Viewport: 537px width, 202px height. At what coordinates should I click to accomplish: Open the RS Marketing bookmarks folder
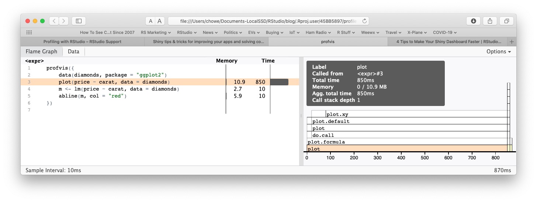coord(156,32)
